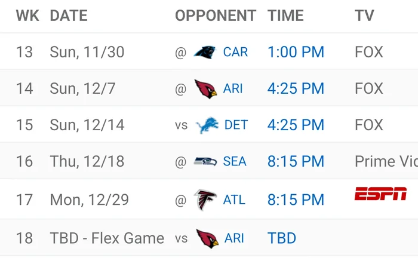Viewport: 418px width, 276px height.
Task: Click the Seattle Seahawks logo
Action: click(206, 162)
